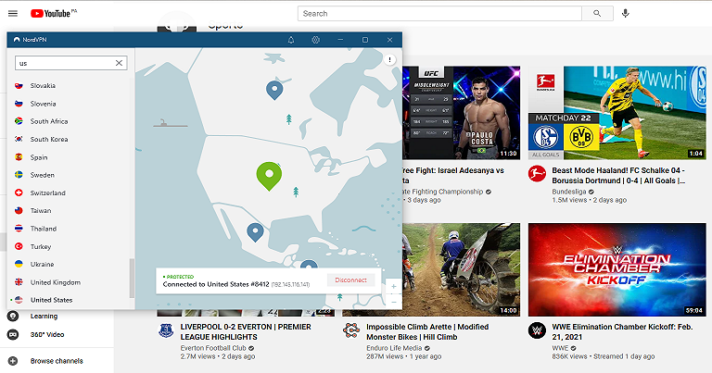The image size is (712, 373).
Task: Activate voice search microphone
Action: (x=625, y=14)
